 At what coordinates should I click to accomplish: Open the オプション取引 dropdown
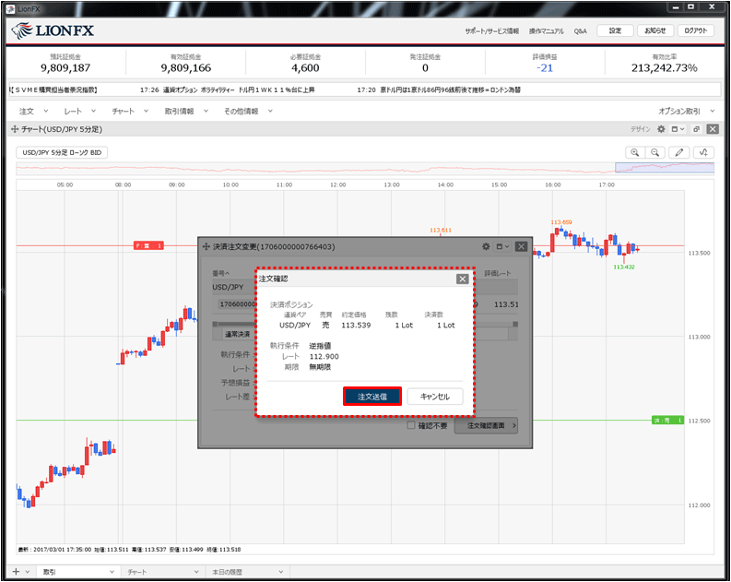tap(686, 111)
